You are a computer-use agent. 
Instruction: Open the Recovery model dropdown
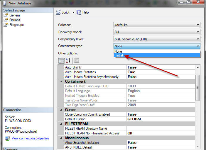tap(157, 32)
